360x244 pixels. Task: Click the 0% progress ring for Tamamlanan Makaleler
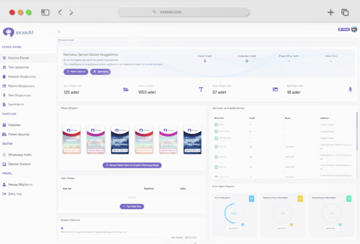pos(332,213)
